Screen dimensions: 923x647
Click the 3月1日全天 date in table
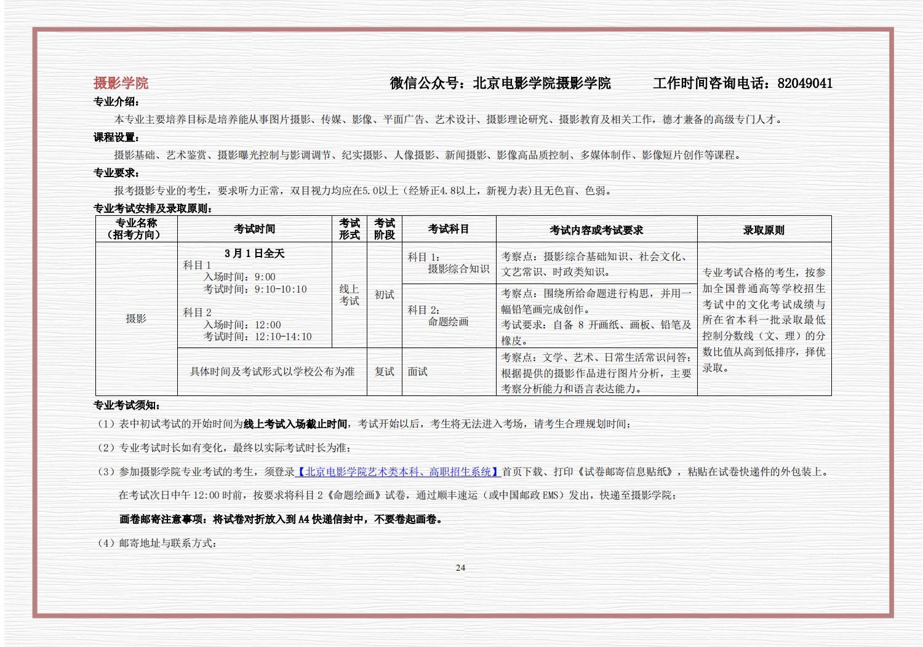(254, 253)
